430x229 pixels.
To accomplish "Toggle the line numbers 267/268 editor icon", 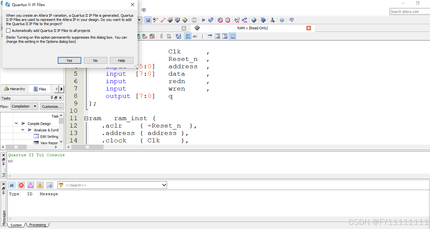I will coord(188,36).
